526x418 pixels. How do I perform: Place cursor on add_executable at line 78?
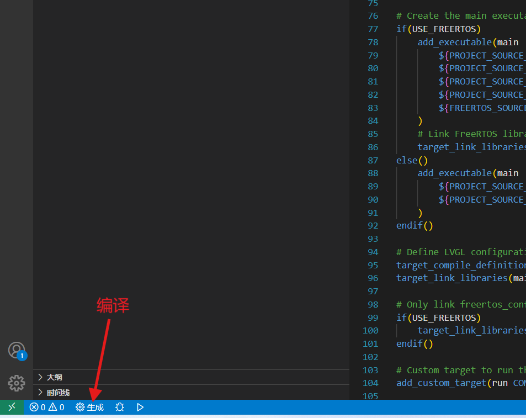click(x=454, y=42)
